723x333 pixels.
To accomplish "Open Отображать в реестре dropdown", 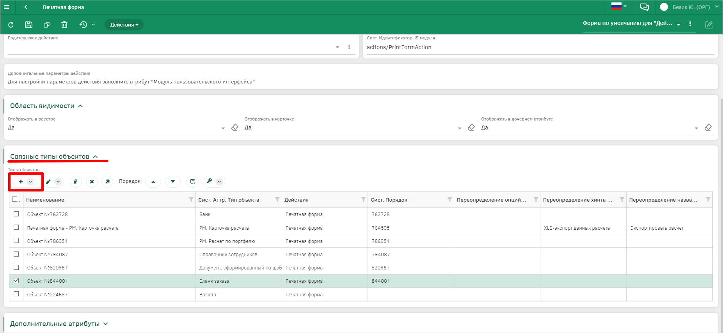I will click(223, 128).
